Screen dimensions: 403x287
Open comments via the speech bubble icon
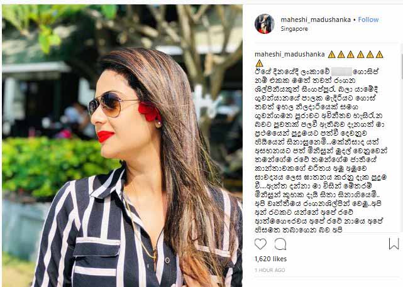(280, 244)
